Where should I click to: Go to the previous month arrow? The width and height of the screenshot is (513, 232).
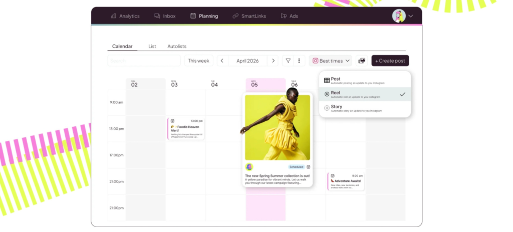tap(222, 61)
